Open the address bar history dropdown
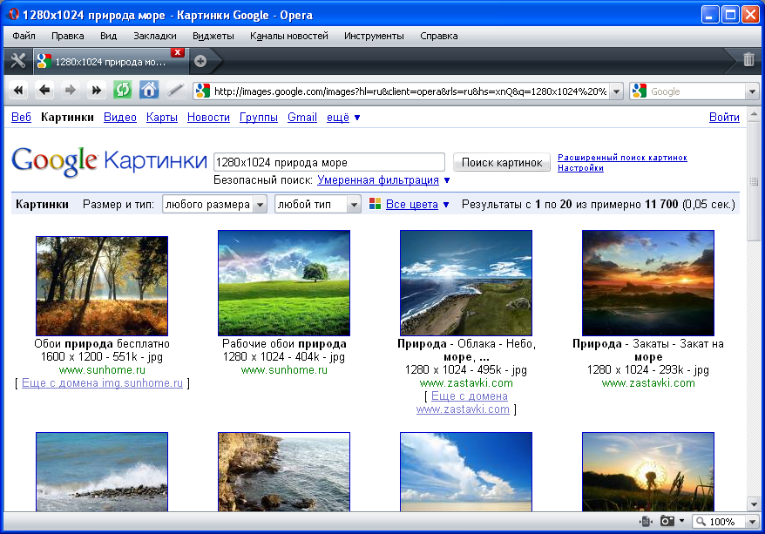The image size is (765, 534). coord(617,91)
